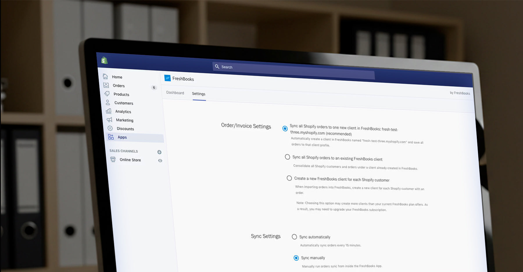Viewport: 523px width, 272px height.
Task: Click the Sync Settings heading
Action: (x=266, y=236)
